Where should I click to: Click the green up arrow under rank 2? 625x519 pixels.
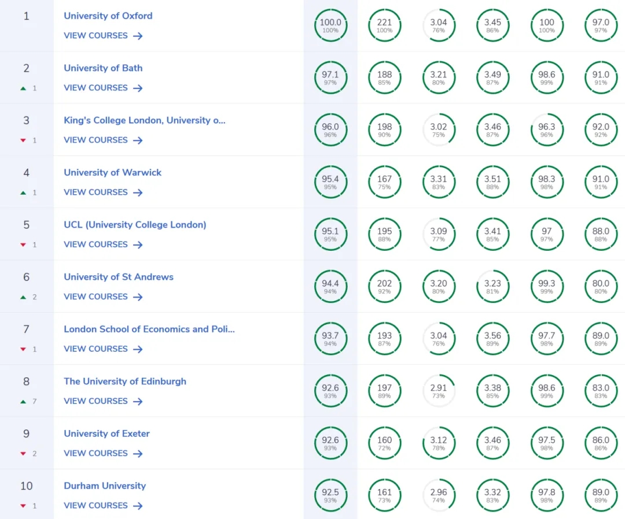click(x=23, y=88)
